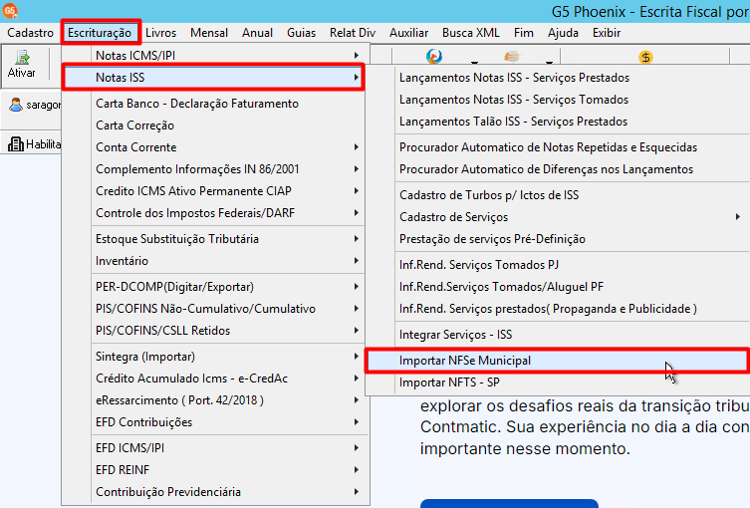Expand Sintegra (Importar) submenu
750x508 pixels.
coord(213,357)
